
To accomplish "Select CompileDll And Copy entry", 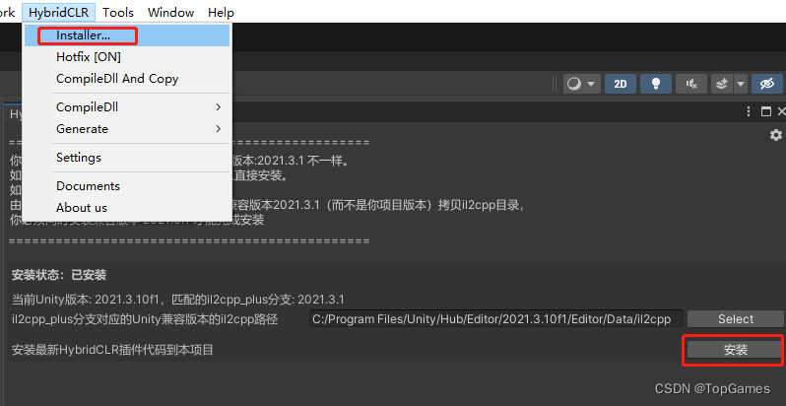I will (x=127, y=79).
